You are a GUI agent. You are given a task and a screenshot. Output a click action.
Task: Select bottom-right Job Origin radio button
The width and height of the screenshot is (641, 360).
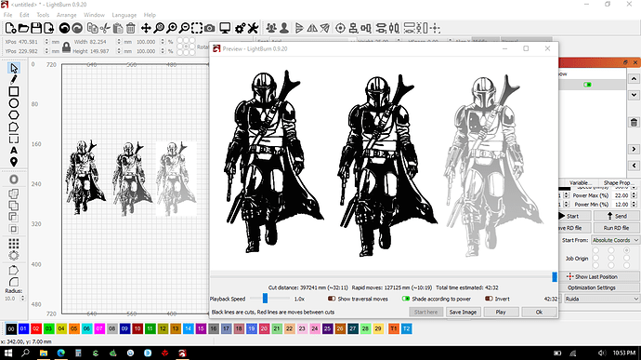tap(626, 266)
